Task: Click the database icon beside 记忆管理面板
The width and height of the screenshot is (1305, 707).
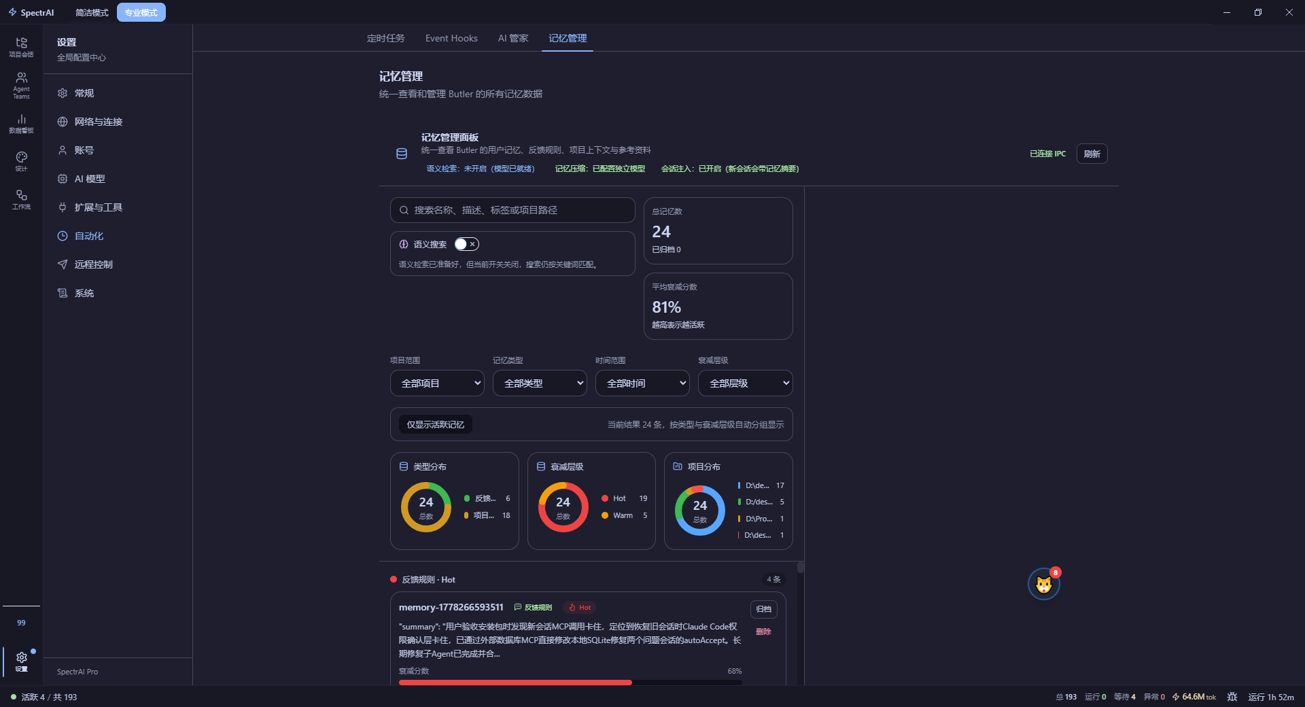Action: point(402,154)
